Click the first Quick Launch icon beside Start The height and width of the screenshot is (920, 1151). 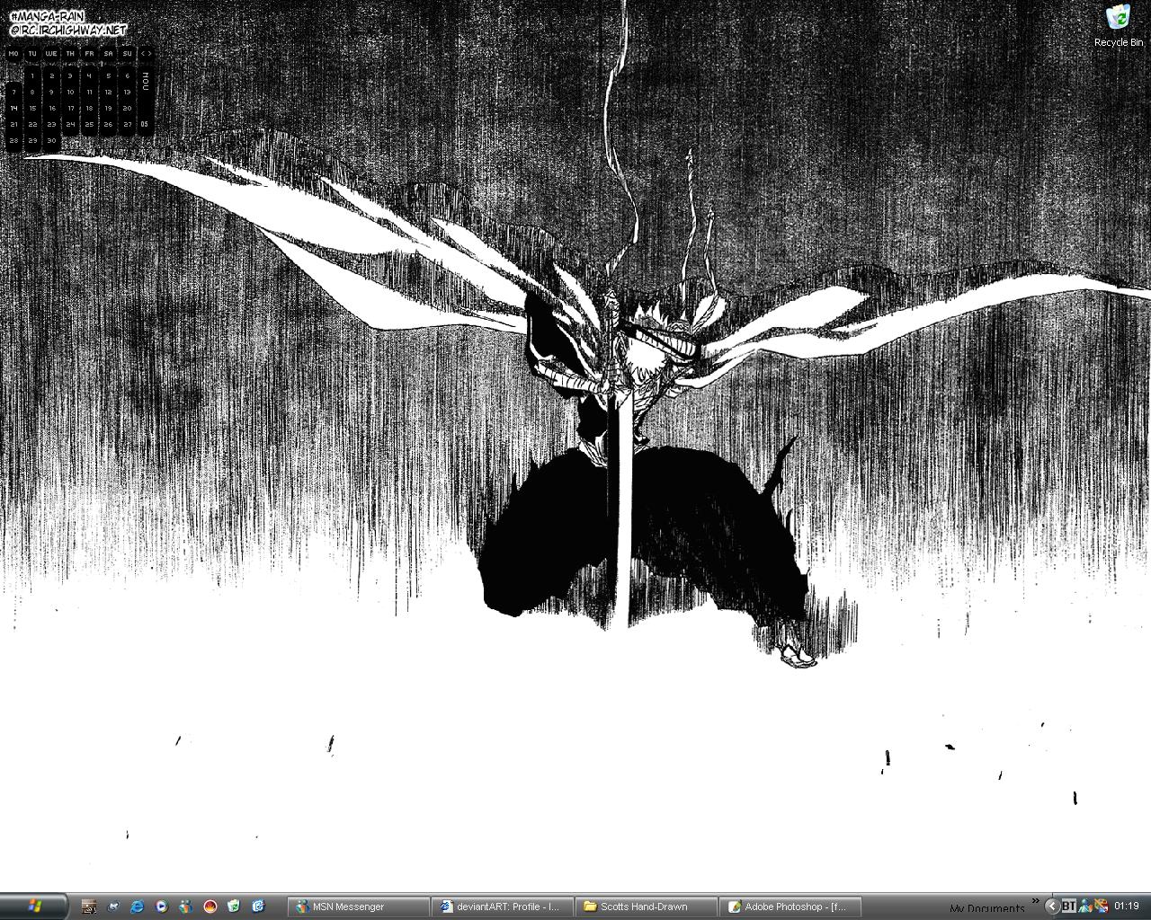[x=89, y=907]
